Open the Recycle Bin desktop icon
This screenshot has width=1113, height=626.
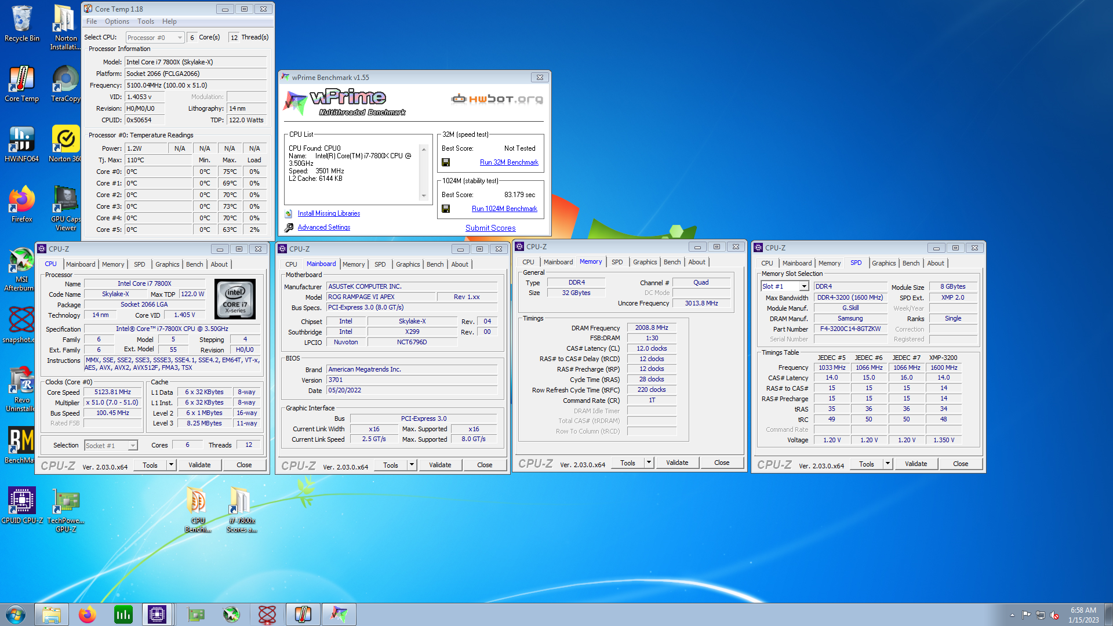point(21,23)
